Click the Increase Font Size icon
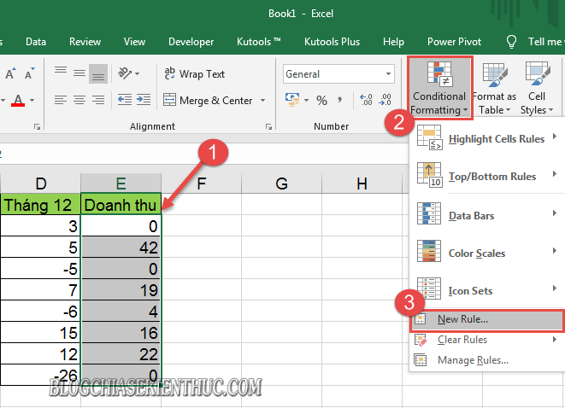Image resolution: width=565 pixels, height=408 pixels. (10, 73)
